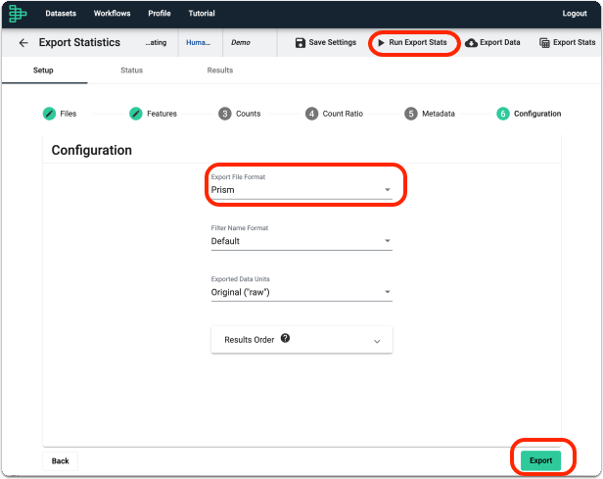
Task: Click the Demo breadcrumb item
Action: [x=241, y=43]
